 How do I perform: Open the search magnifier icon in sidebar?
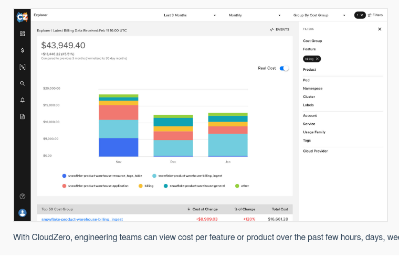(x=23, y=83)
